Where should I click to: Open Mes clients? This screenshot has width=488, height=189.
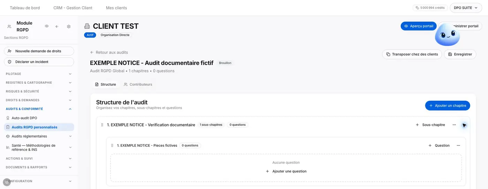(x=116, y=8)
